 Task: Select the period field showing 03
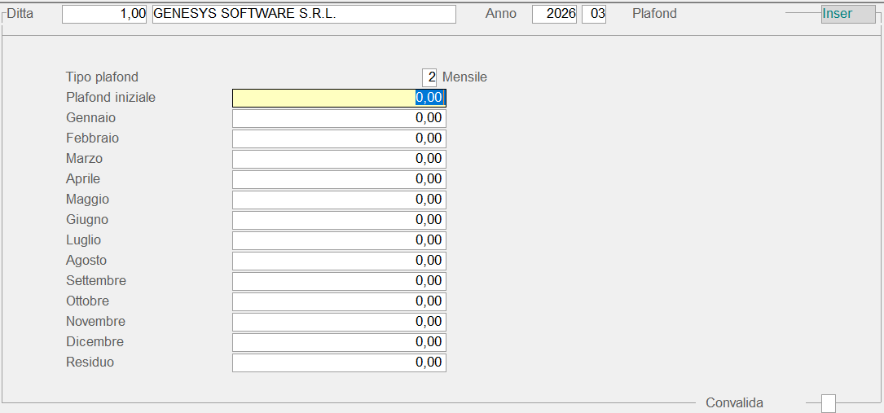click(594, 15)
